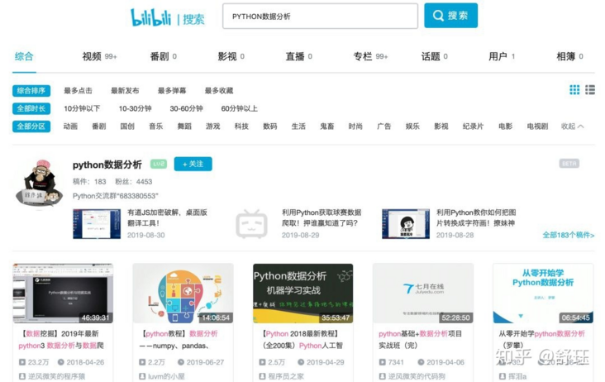Click the LV2 level badge

158,164
